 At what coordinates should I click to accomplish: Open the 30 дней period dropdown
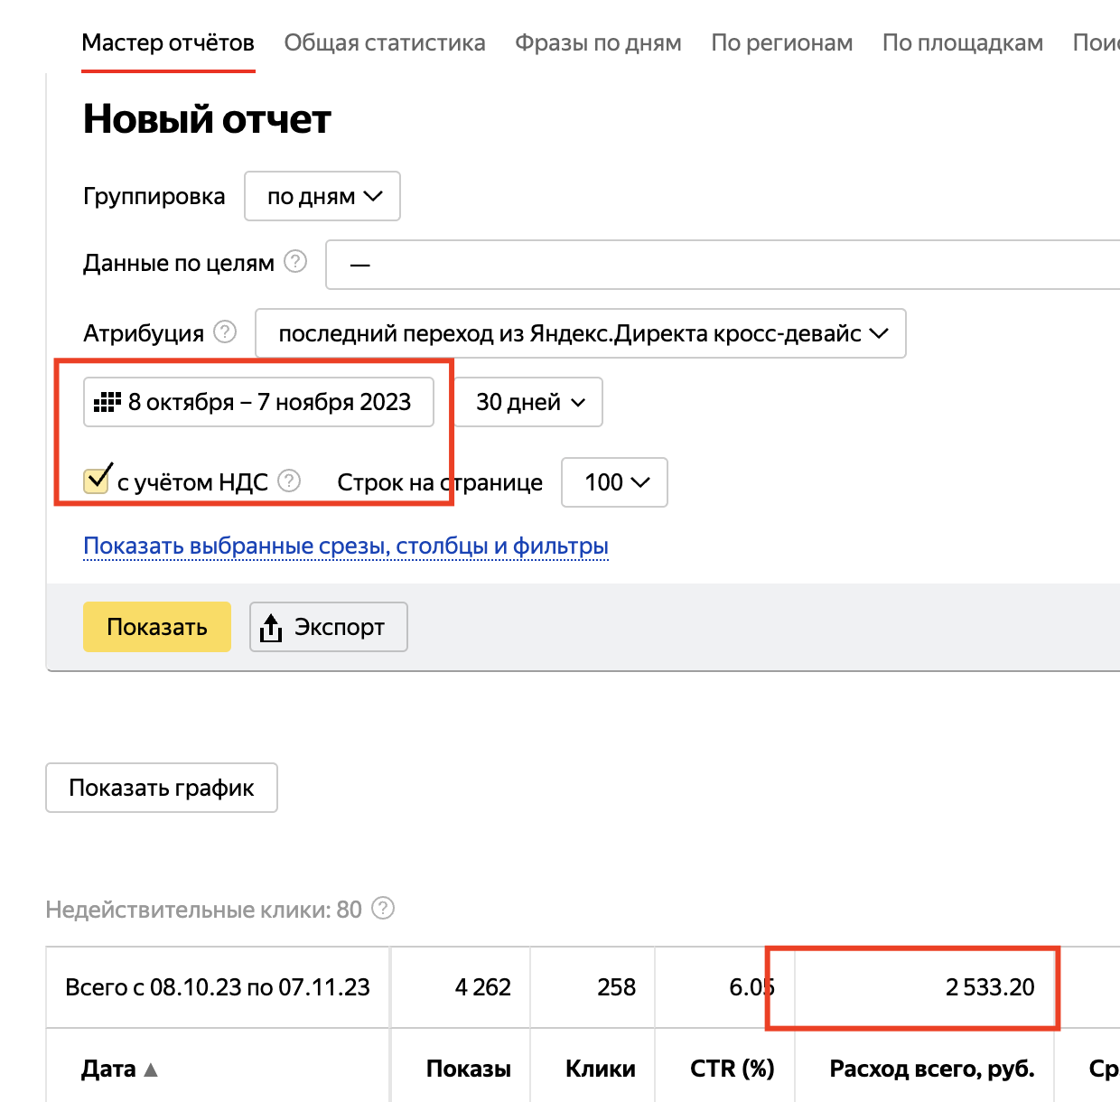(527, 402)
